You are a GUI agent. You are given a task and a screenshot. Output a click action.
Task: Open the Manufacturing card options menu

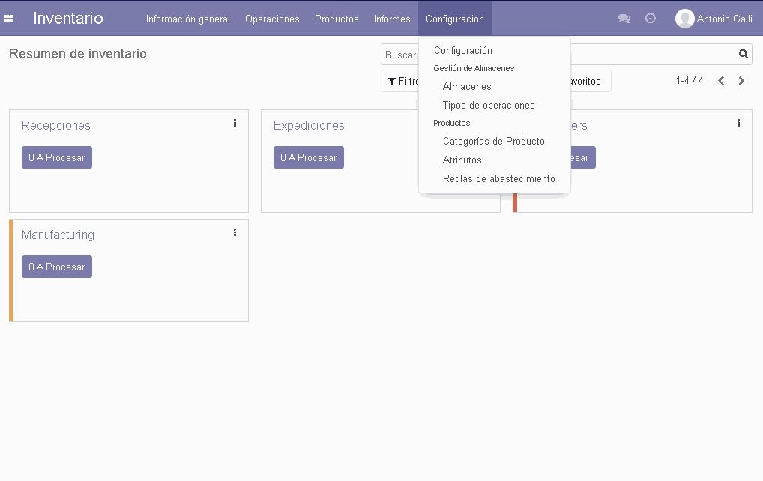[x=235, y=232]
